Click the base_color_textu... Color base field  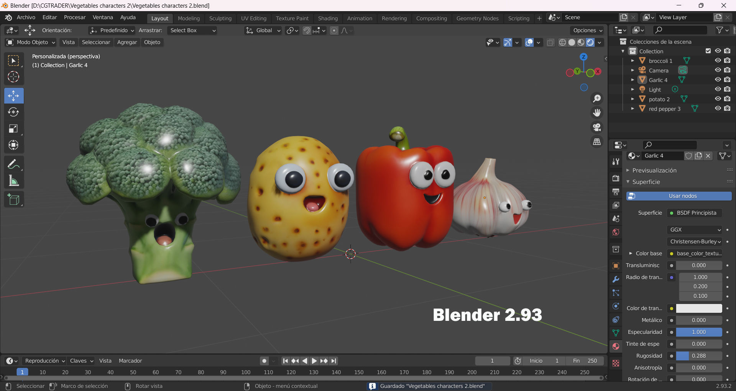(x=695, y=253)
